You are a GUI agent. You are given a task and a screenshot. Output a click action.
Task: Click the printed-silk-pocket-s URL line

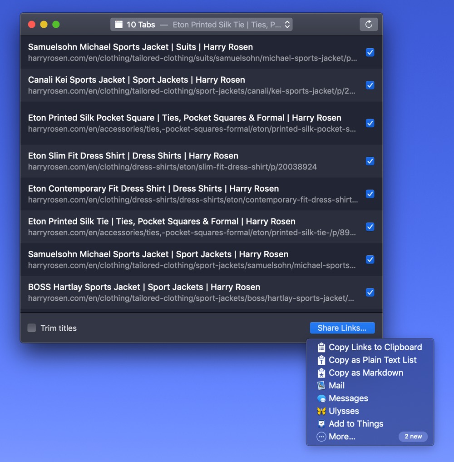click(x=192, y=129)
